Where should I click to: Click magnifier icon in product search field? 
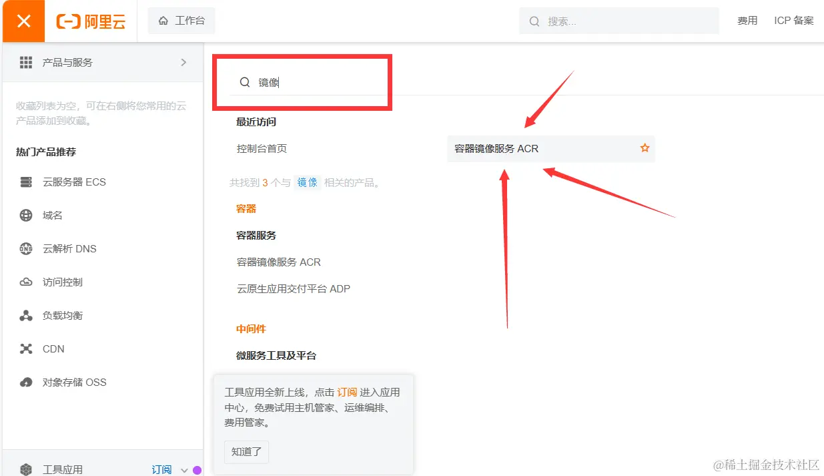click(x=245, y=82)
